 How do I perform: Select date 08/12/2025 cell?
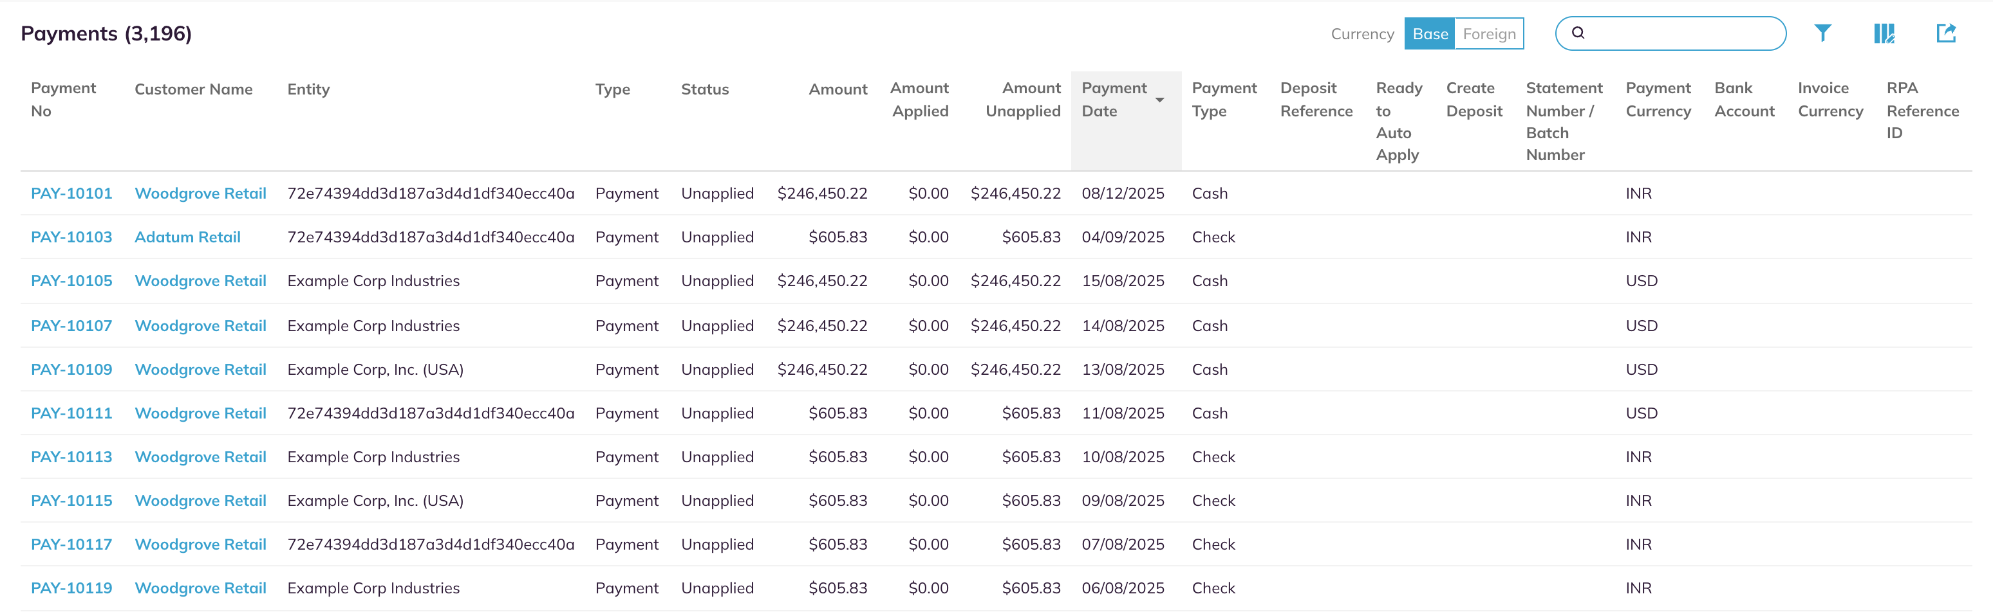1123,194
